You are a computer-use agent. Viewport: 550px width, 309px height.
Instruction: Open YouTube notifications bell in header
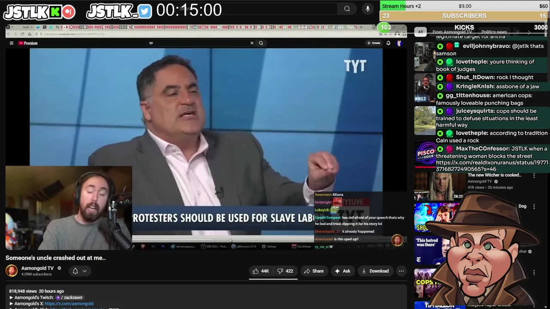pos(388,43)
